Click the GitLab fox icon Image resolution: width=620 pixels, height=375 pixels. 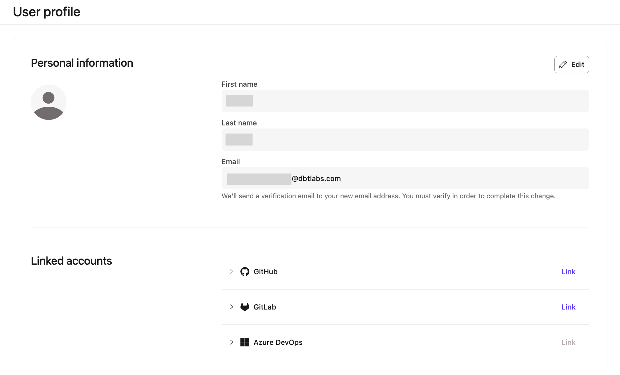[x=245, y=307]
